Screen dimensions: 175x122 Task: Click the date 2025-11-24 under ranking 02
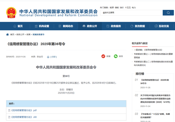coord(145,106)
